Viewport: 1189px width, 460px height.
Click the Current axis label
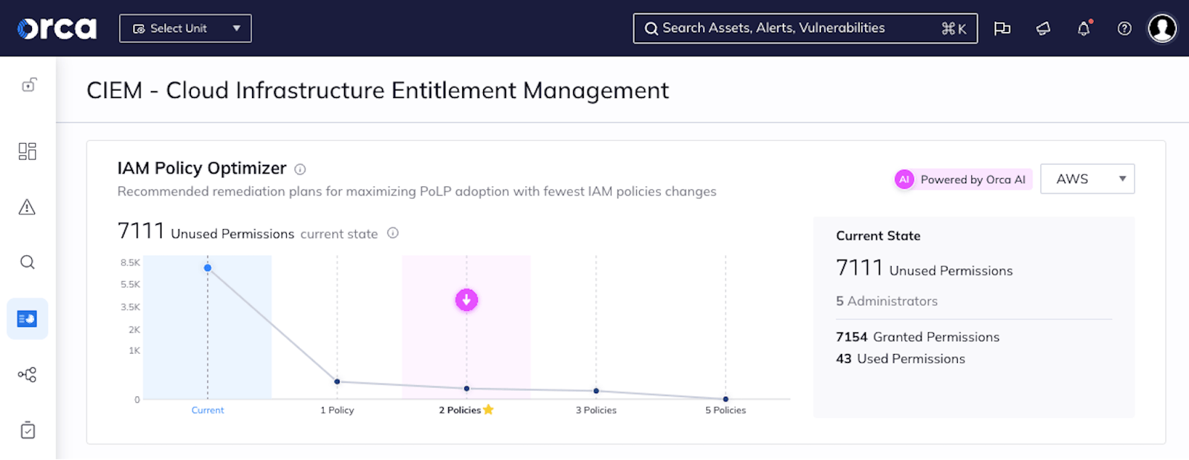(207, 410)
